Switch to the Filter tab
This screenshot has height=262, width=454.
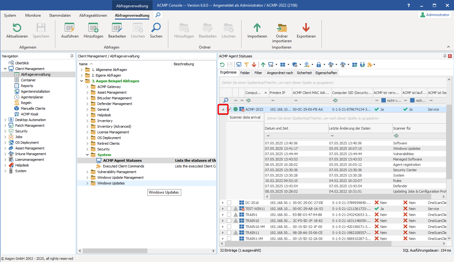click(x=258, y=73)
